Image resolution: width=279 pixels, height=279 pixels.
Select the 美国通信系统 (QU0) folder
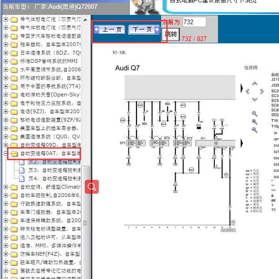tap(50, 136)
